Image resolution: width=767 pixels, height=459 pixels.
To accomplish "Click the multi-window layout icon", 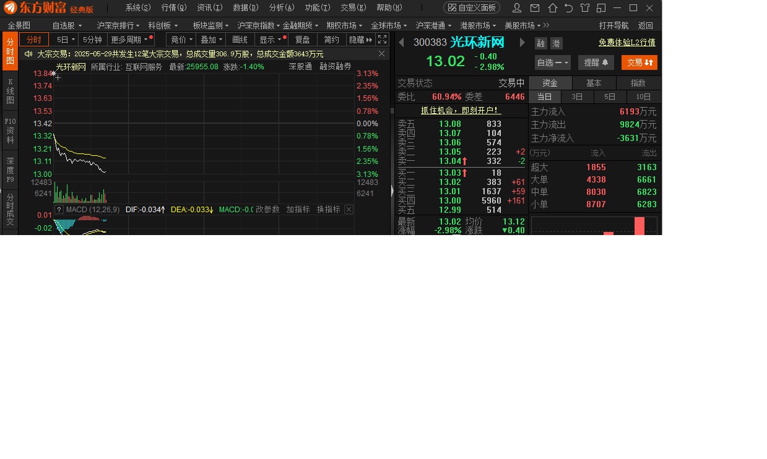I will [601, 8].
